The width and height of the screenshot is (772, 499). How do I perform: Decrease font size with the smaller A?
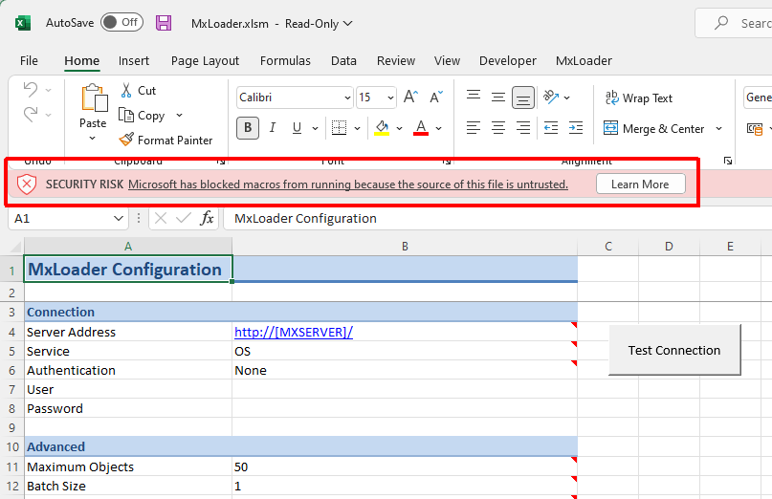[436, 97]
